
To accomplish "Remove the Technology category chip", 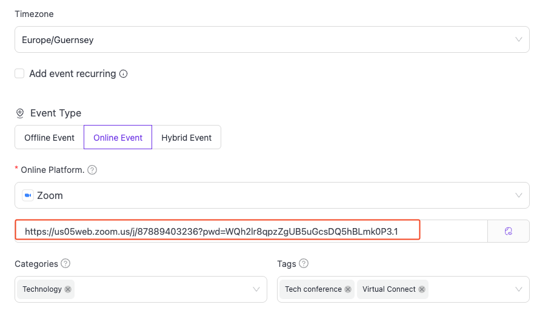I will (x=68, y=289).
